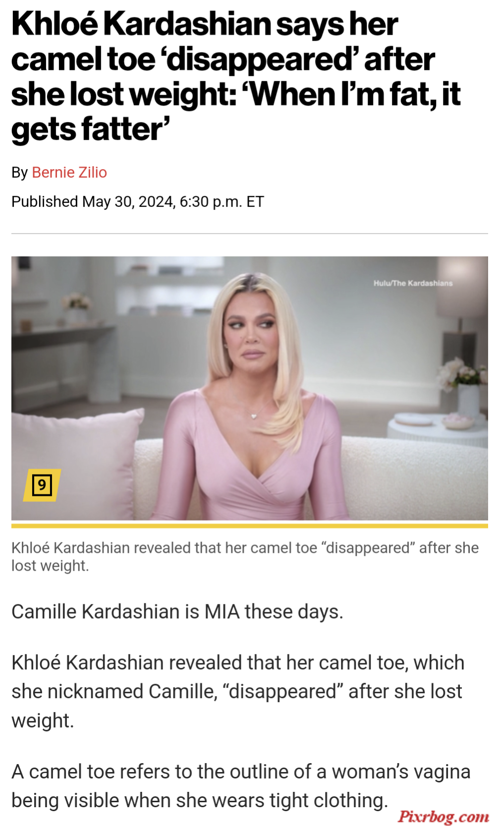499x833 pixels.
Task: Click the Hulu/The Kardashians photo credit
Action: coord(413,283)
